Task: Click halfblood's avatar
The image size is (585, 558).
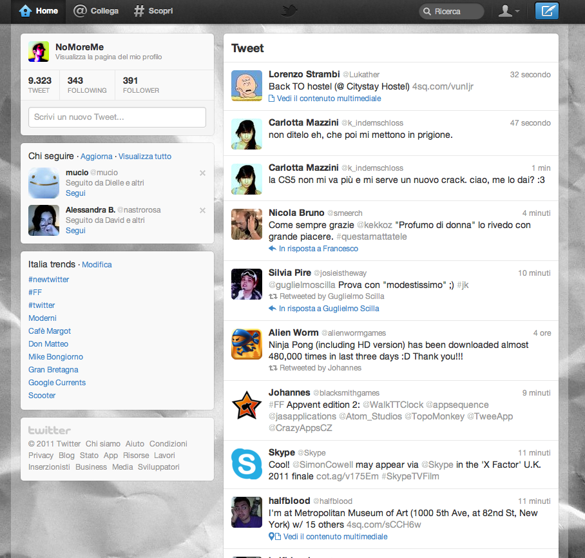Action: click(x=247, y=512)
